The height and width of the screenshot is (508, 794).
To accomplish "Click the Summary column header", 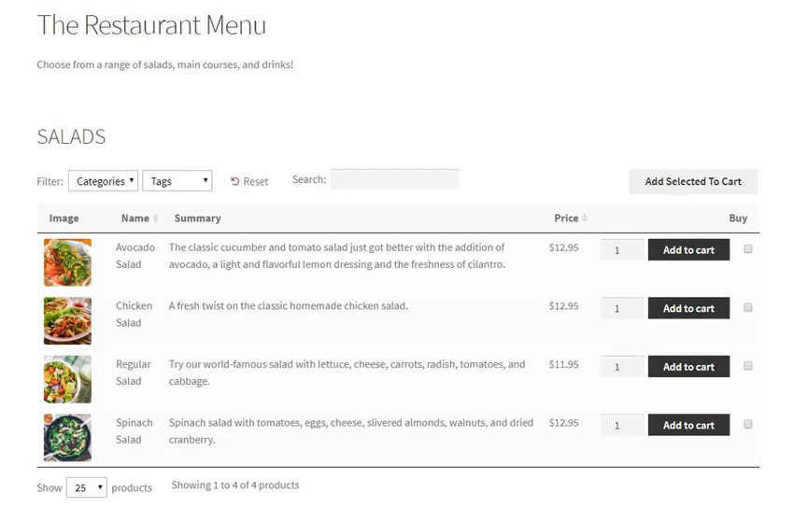I will 197,219.
